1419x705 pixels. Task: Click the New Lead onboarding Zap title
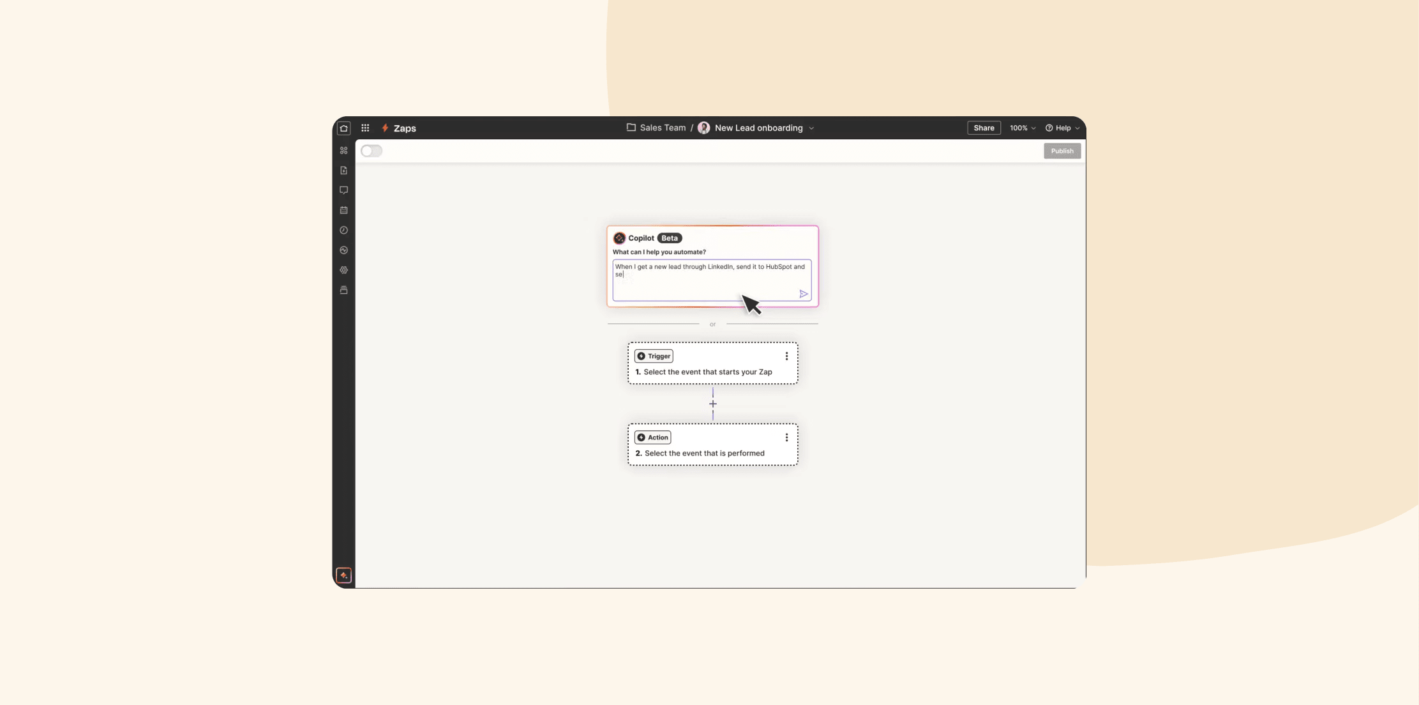[758, 128]
